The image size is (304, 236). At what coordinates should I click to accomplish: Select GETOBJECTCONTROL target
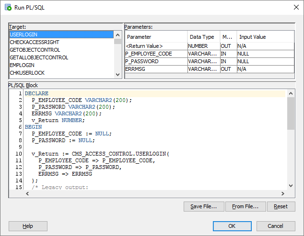61,50
